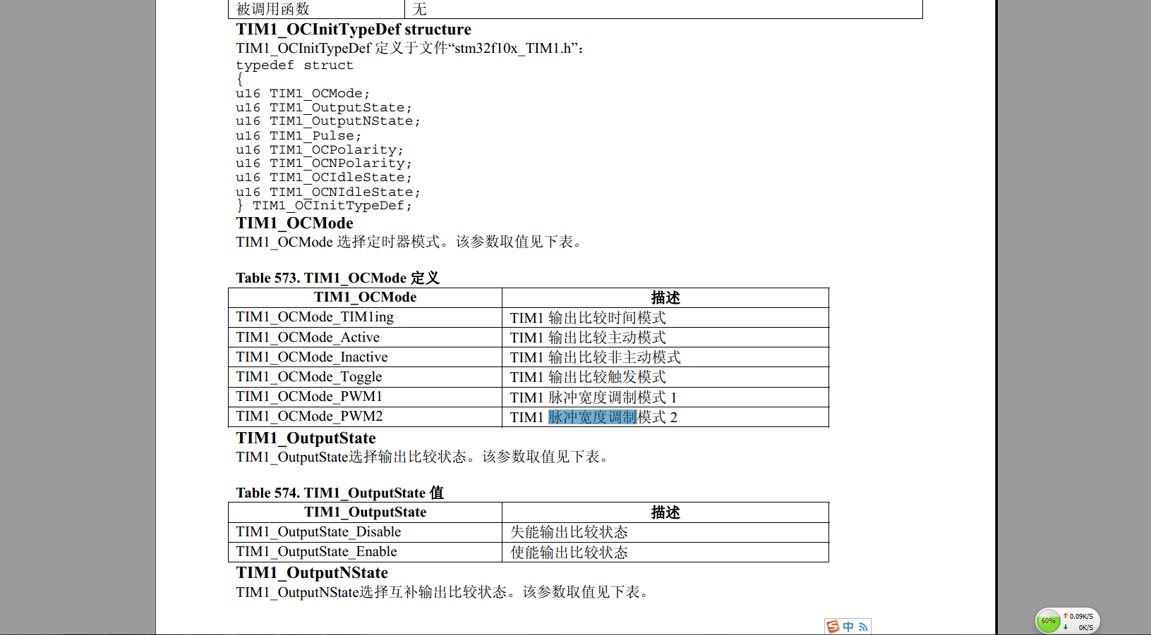Click the TIM1_OCInitTypeDef structure heading
This screenshot has width=1151, height=635.
point(354,30)
